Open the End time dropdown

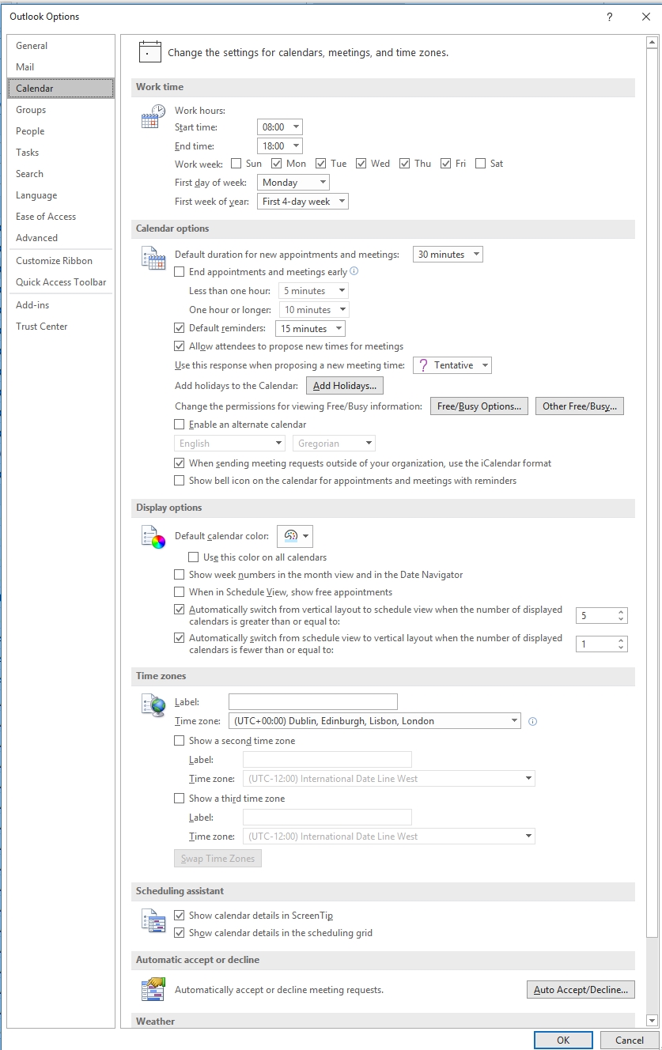(x=280, y=146)
